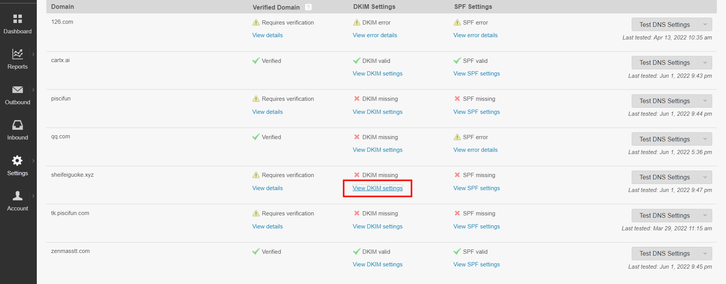The width and height of the screenshot is (726, 284).
Task: Open the Inbound menu label
Action: pos(18,138)
